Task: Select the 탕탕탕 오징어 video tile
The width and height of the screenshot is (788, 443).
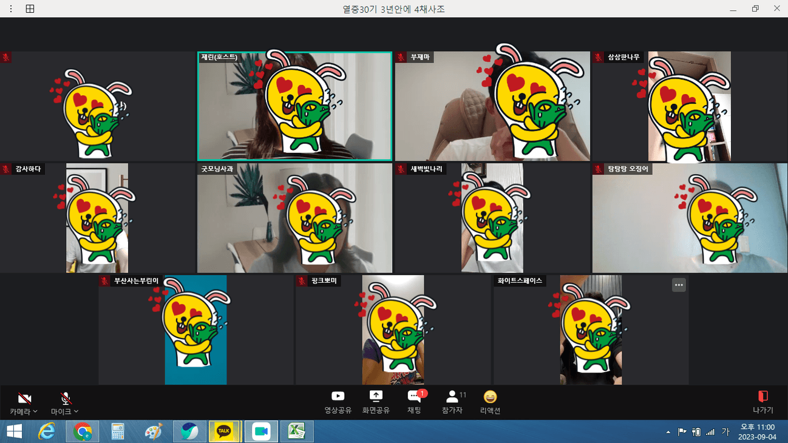Action: pyautogui.click(x=690, y=218)
